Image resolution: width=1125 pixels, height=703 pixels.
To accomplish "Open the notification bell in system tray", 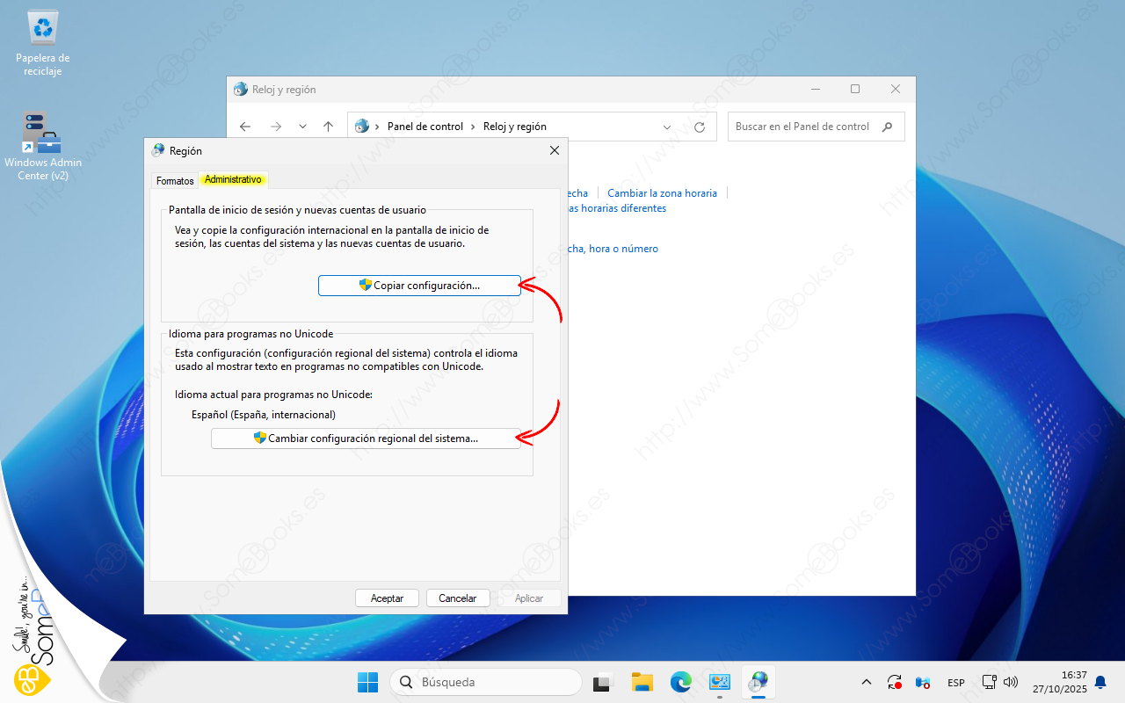I will (x=1100, y=683).
